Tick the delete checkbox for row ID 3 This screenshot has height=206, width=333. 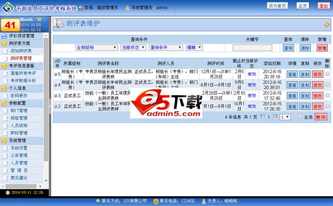click(327, 95)
